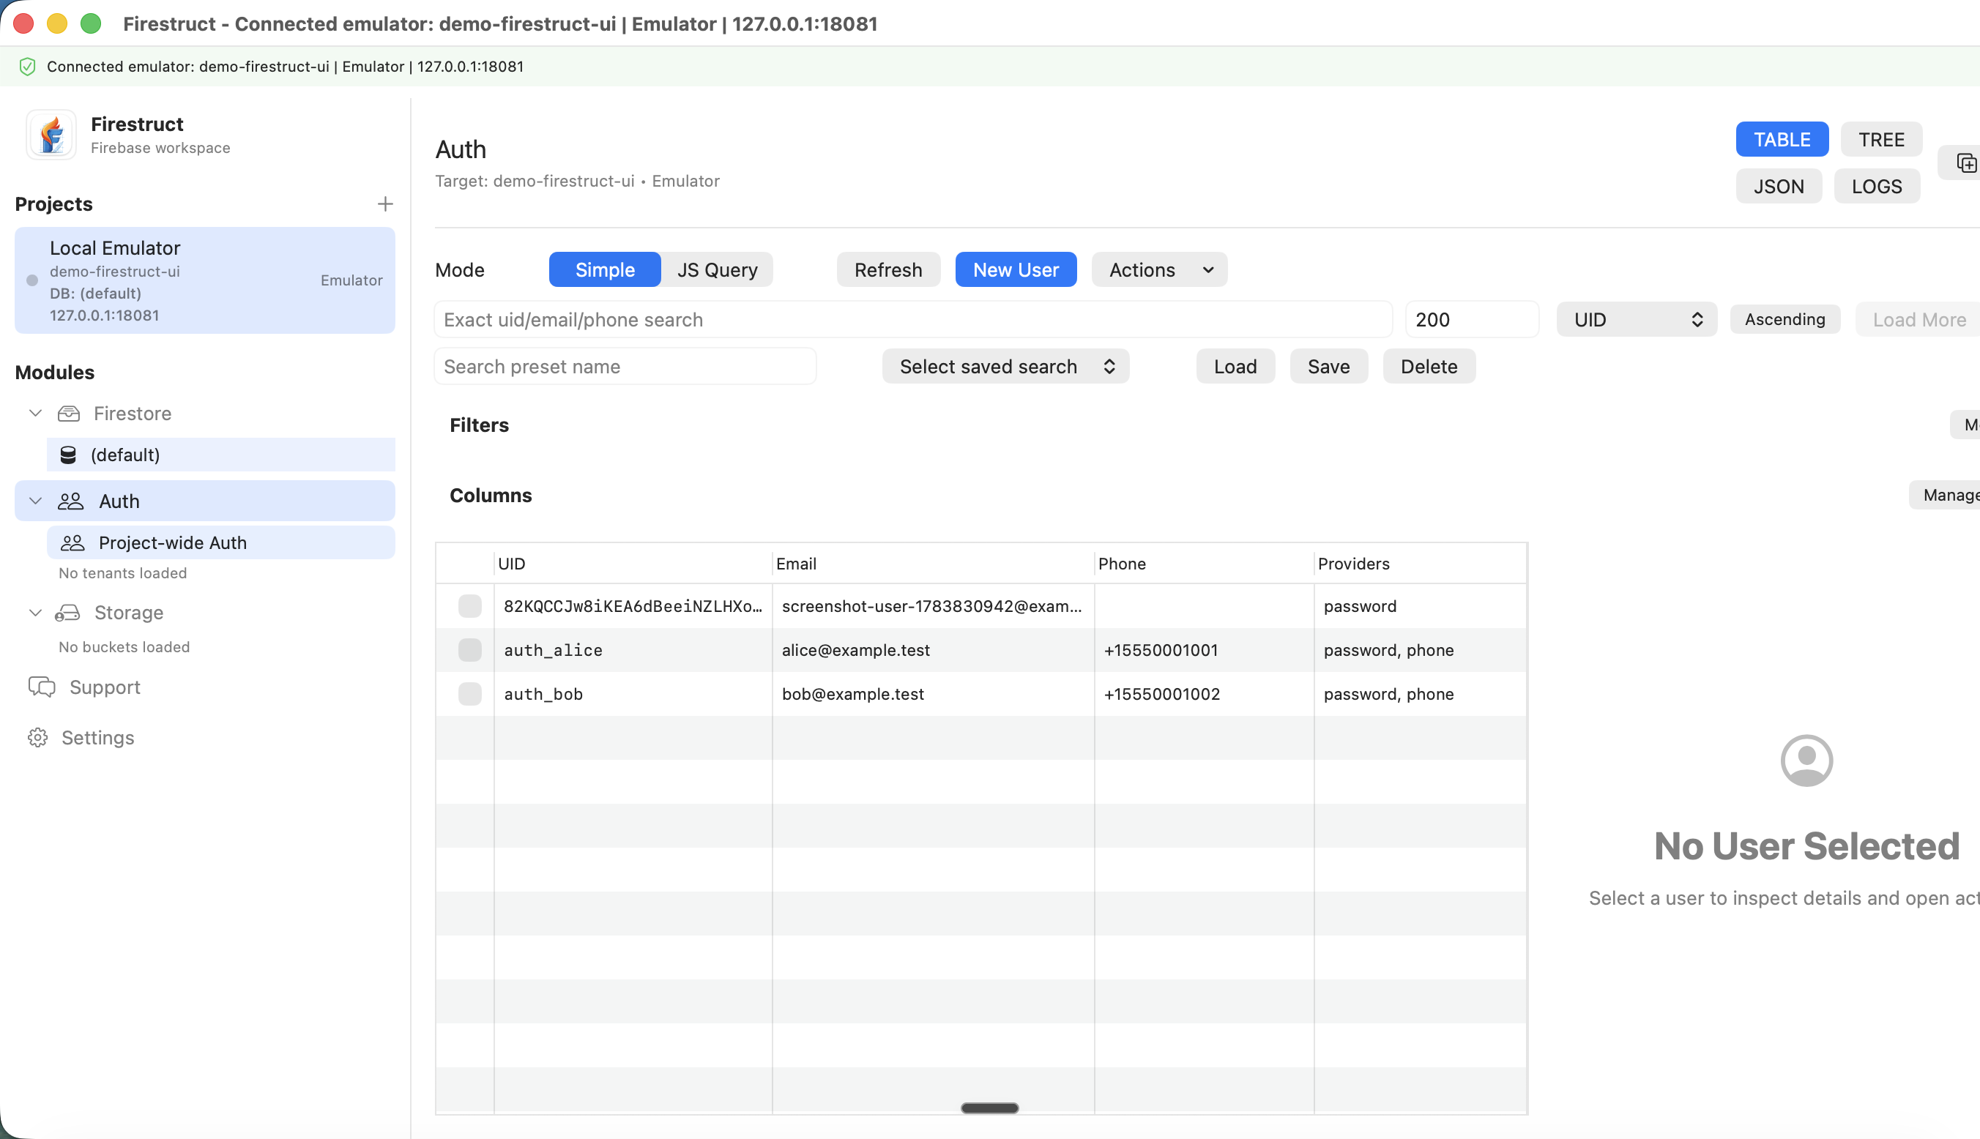This screenshot has width=1980, height=1139.
Task: Click the Settings gear icon
Action: (x=37, y=738)
